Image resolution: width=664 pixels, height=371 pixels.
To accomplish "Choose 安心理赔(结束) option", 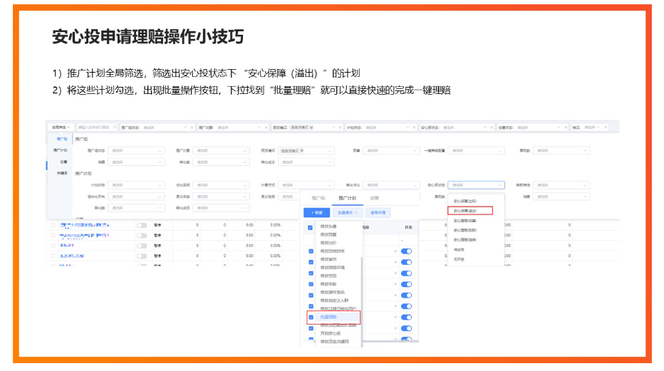I will coord(465,239).
